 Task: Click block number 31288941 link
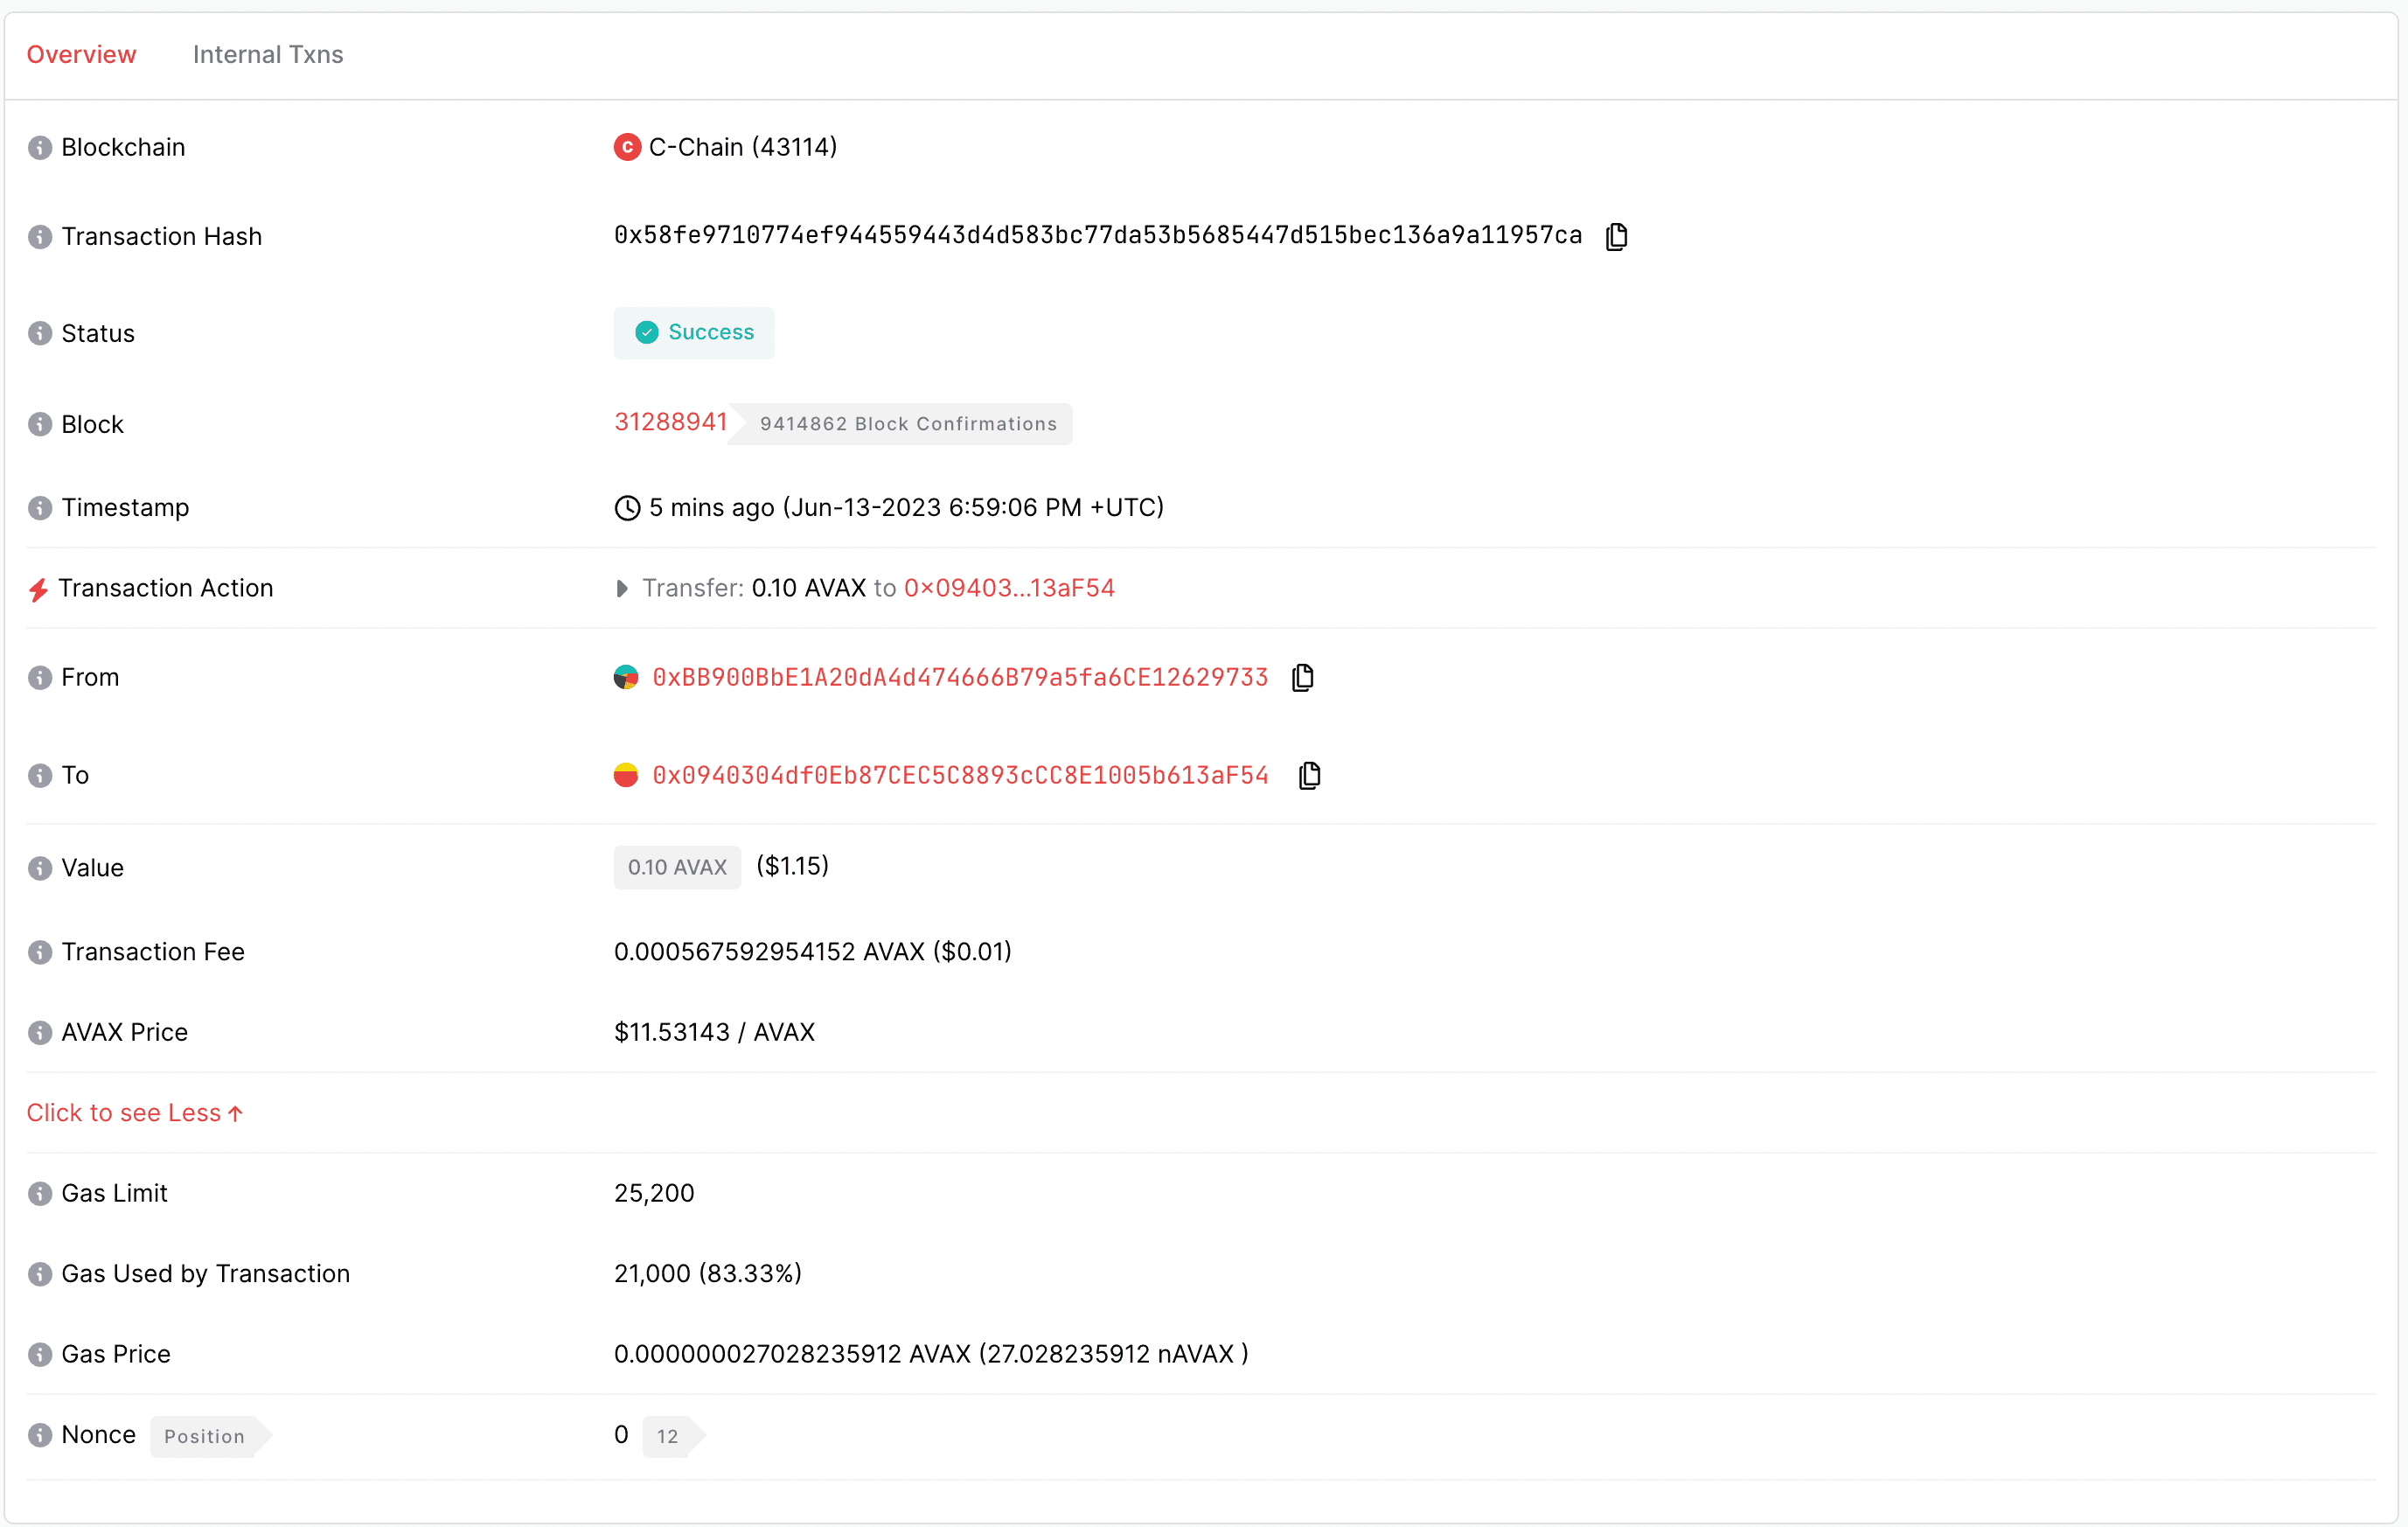[672, 422]
